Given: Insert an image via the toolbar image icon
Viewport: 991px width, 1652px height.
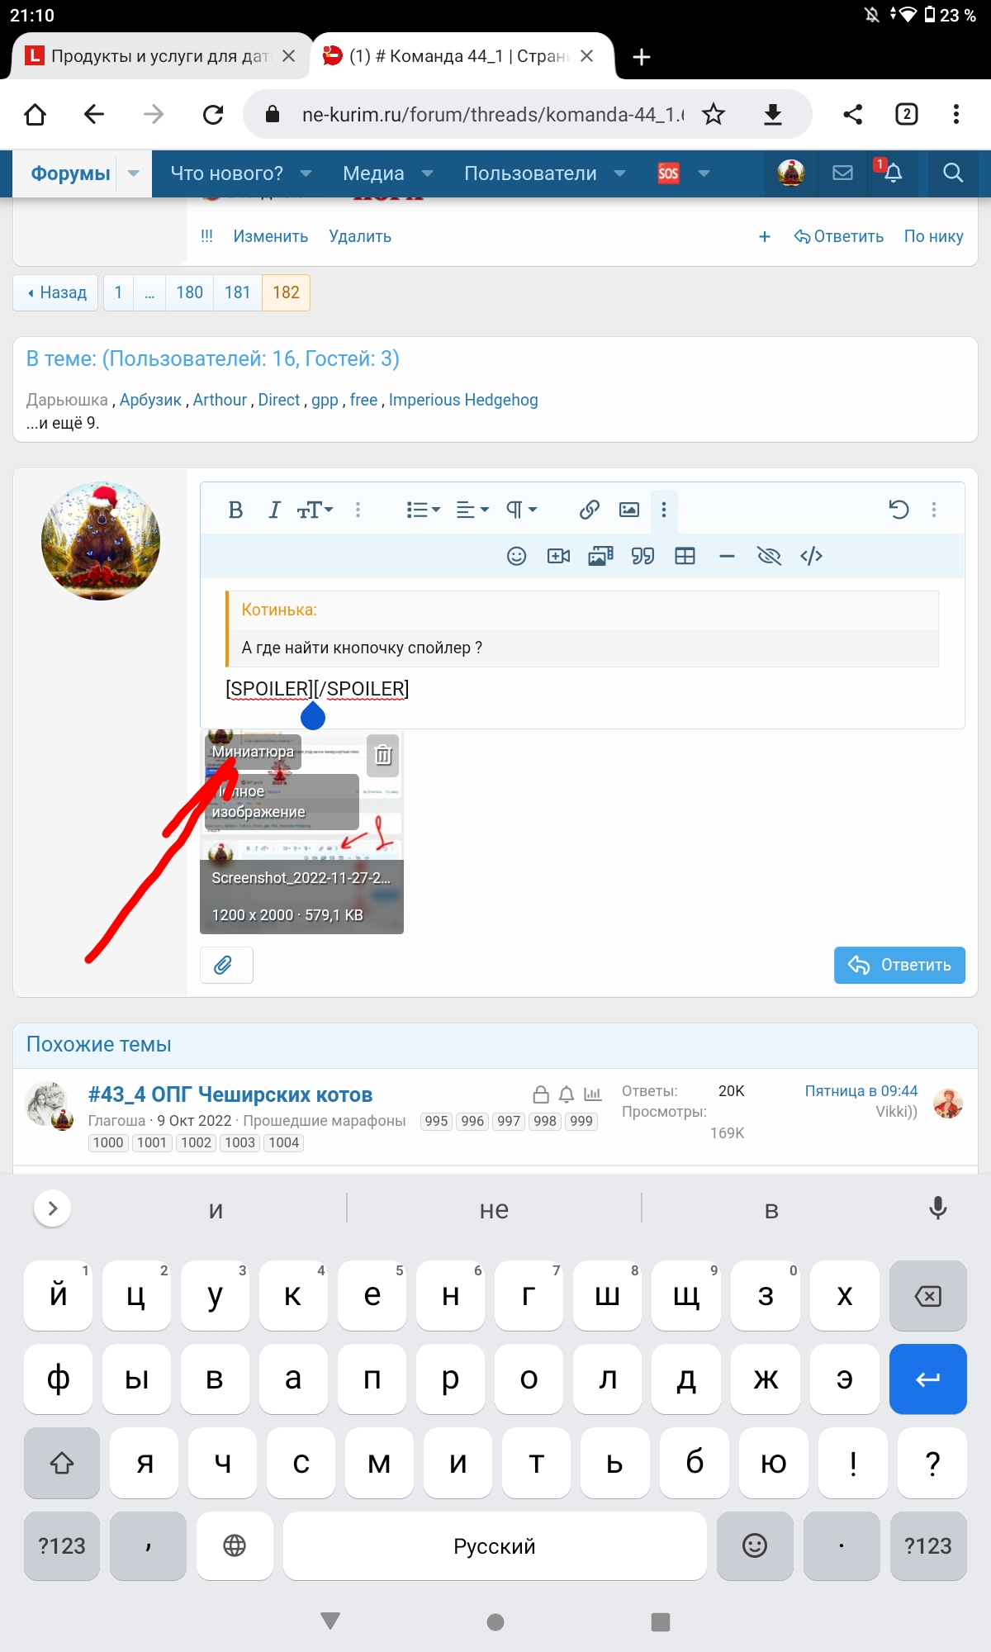Looking at the screenshot, I should click(x=629, y=510).
